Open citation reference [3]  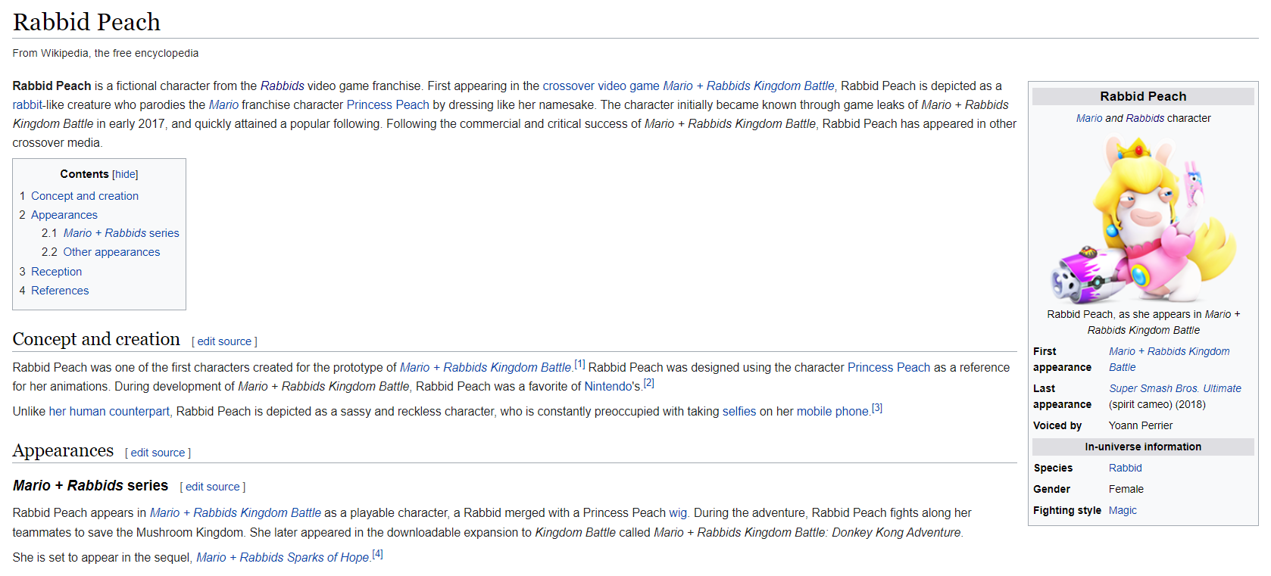click(877, 408)
